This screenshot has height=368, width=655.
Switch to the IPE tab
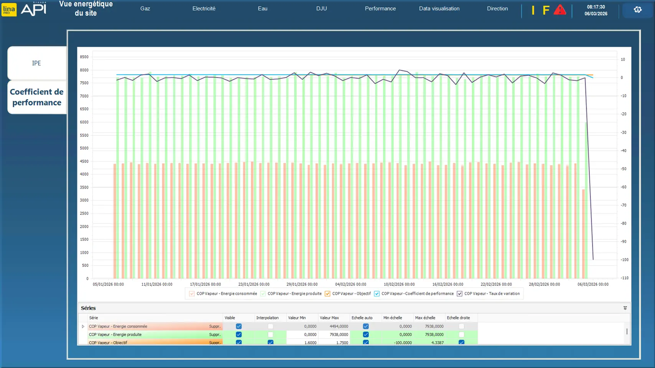[36, 63]
